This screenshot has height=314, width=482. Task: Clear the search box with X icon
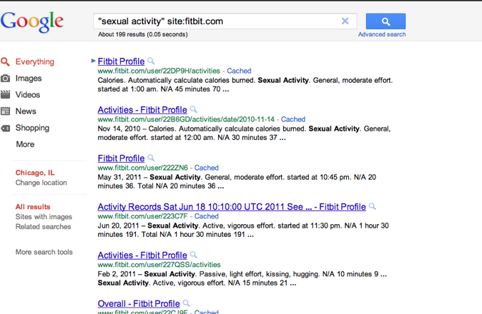click(x=345, y=21)
